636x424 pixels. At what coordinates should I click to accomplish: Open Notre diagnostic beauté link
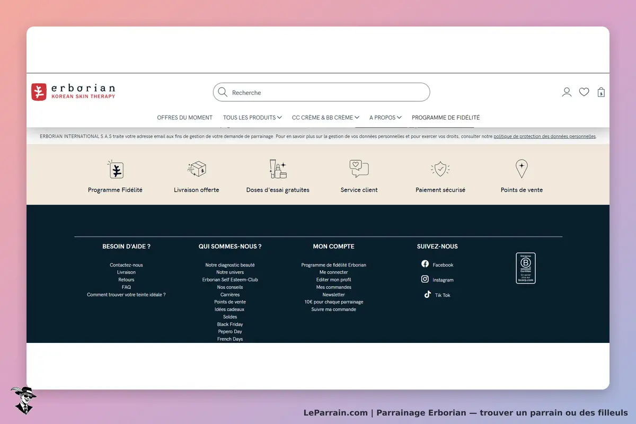pyautogui.click(x=230, y=265)
